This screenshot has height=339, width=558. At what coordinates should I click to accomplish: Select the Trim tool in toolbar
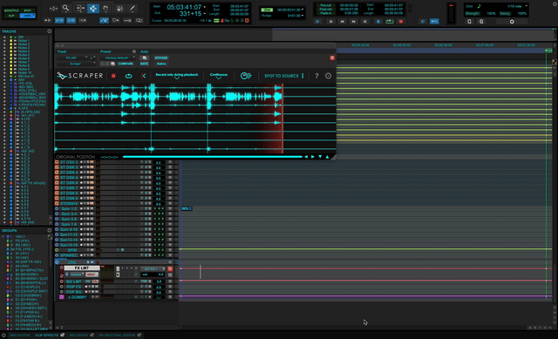coord(80,8)
